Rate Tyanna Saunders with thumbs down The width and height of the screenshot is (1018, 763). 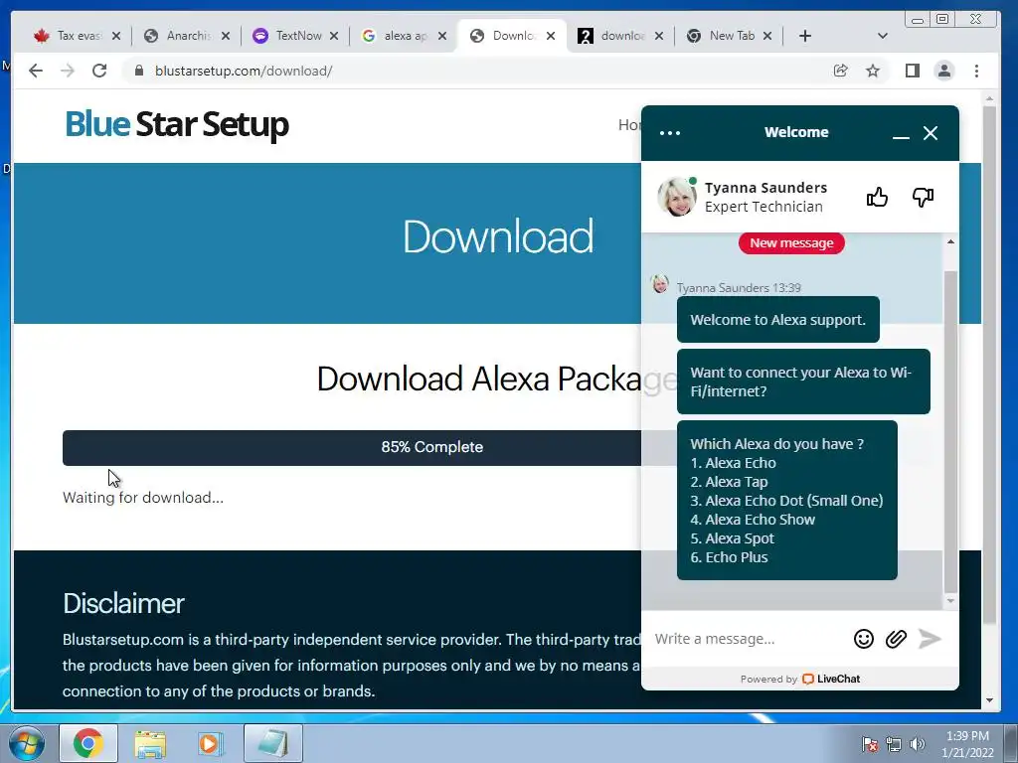(923, 197)
